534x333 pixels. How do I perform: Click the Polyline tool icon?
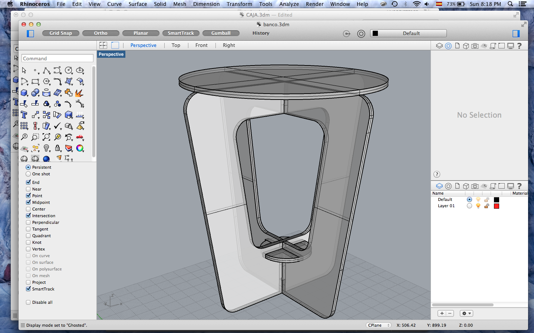point(46,70)
